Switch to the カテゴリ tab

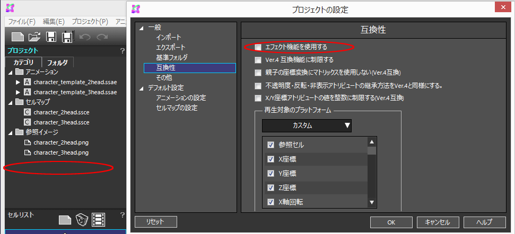click(23, 62)
